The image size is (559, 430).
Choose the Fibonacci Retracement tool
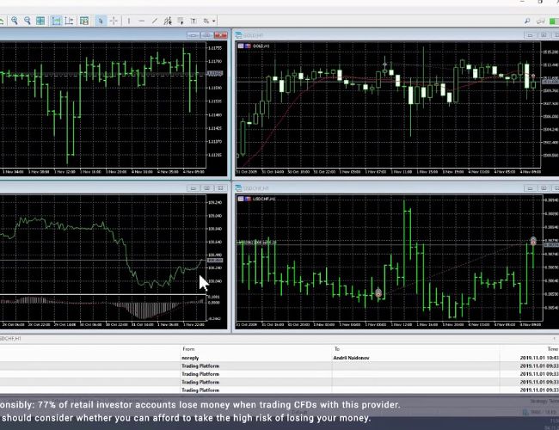click(x=181, y=21)
